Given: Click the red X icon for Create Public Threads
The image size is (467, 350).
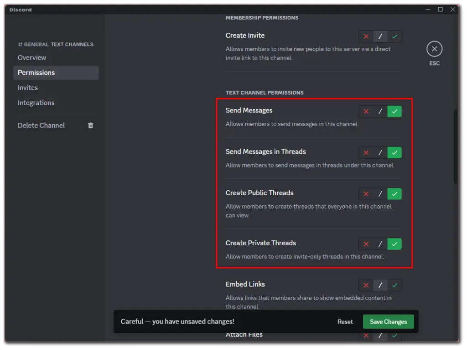Looking at the screenshot, I should pyautogui.click(x=365, y=194).
